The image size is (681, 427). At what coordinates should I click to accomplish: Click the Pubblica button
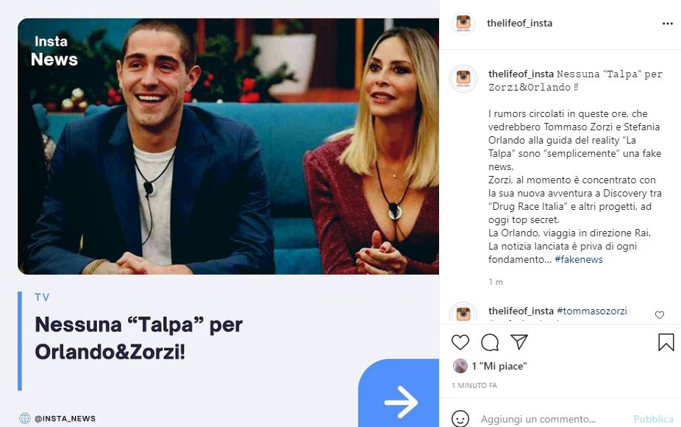click(653, 419)
